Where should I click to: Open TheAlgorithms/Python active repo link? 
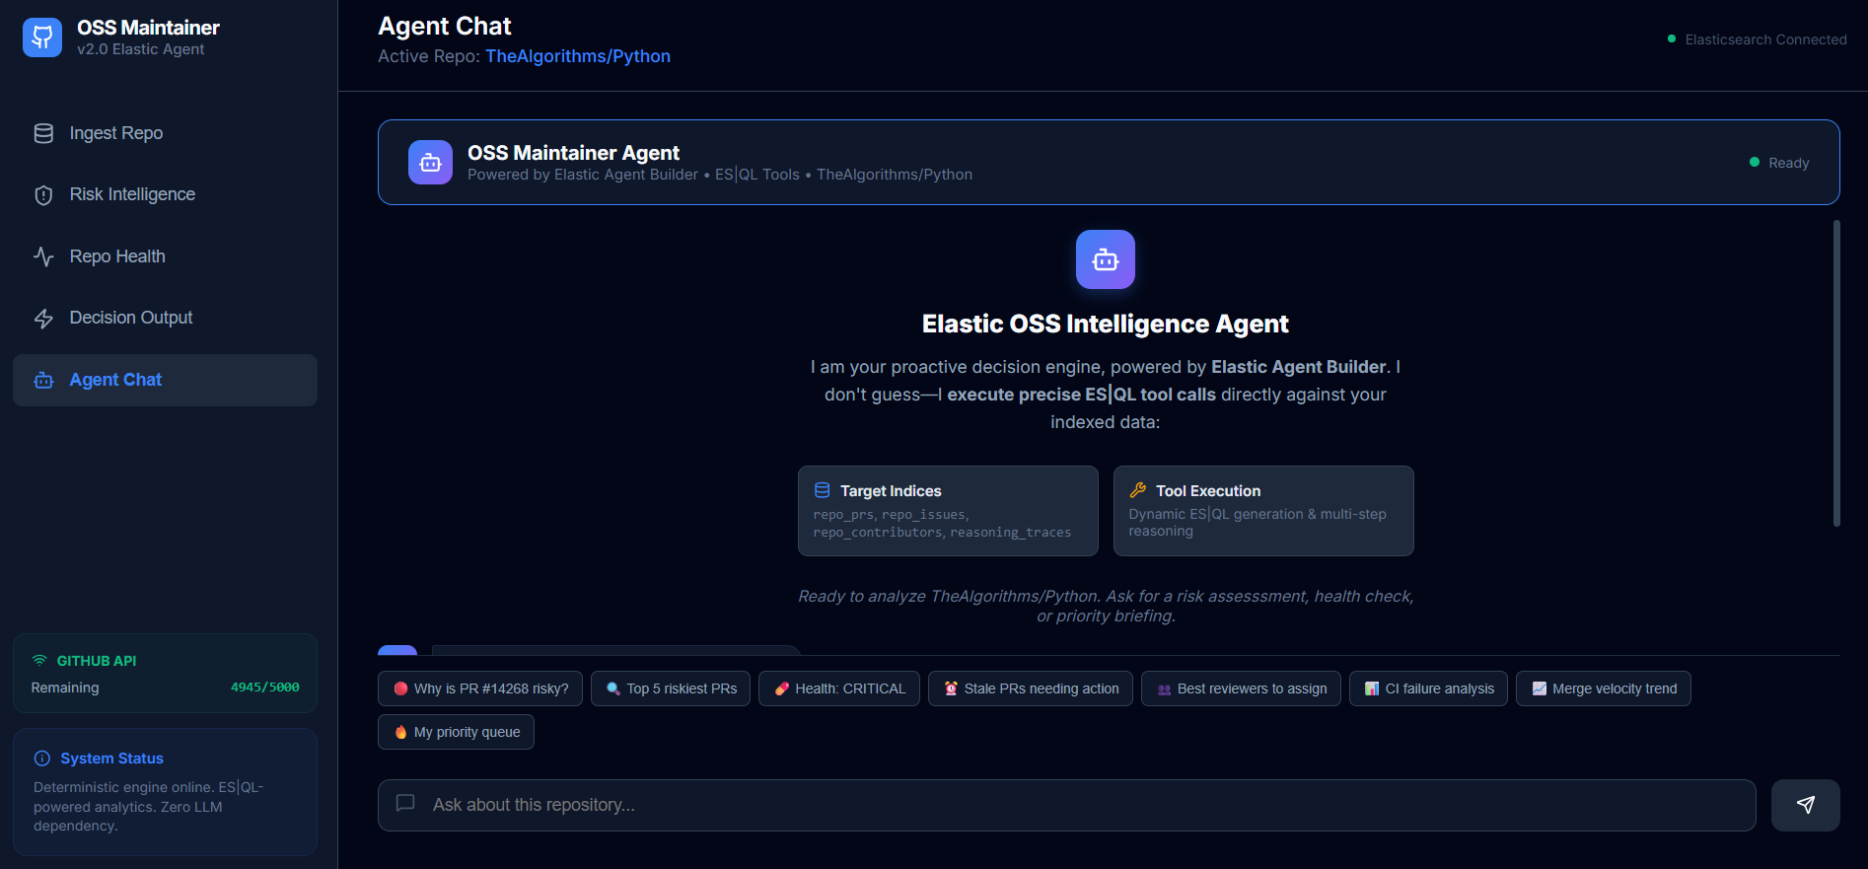click(x=578, y=56)
